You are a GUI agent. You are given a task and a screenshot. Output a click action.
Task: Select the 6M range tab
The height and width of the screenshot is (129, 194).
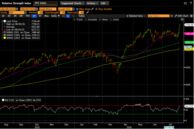[x=21, y=16]
